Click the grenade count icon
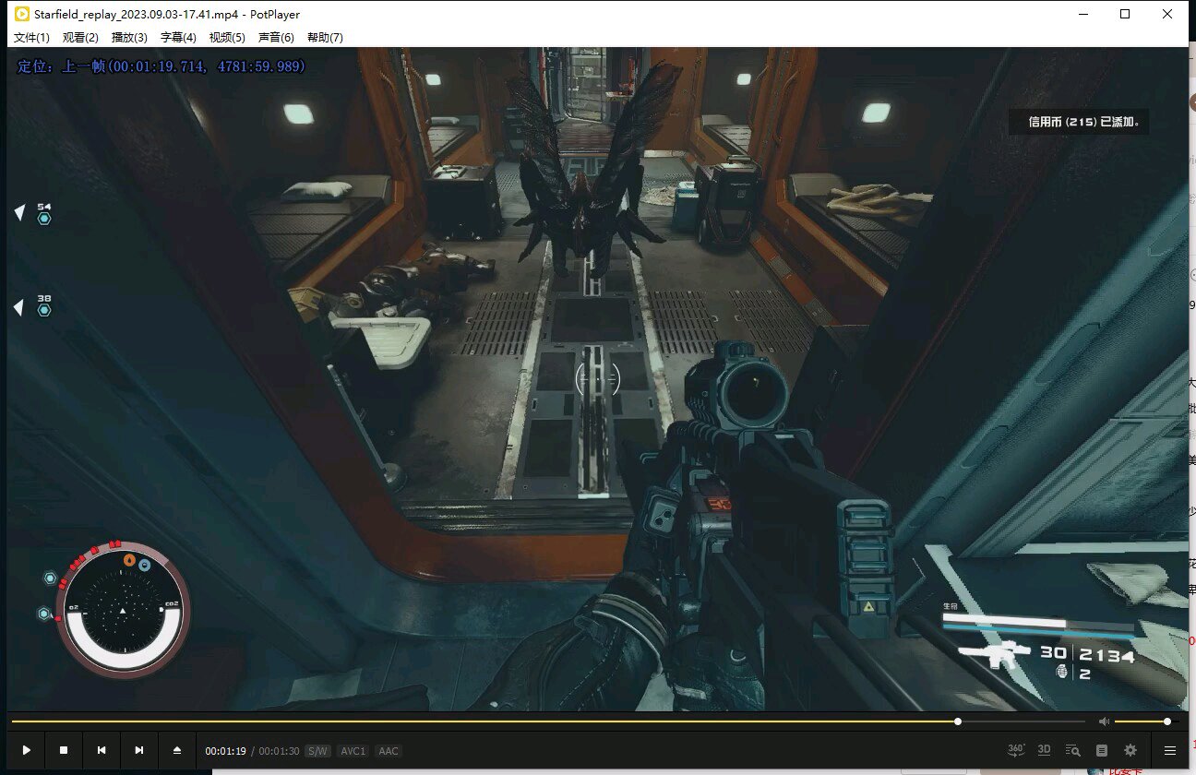 click(x=1062, y=672)
